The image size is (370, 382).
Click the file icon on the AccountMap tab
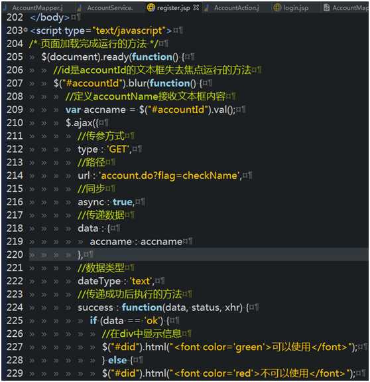(327, 8)
